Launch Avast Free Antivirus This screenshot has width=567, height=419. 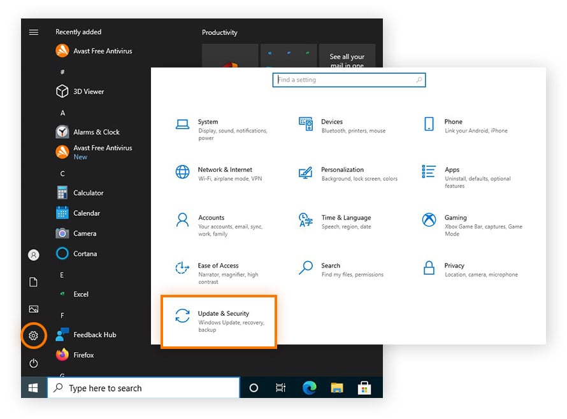pyautogui.click(x=102, y=51)
